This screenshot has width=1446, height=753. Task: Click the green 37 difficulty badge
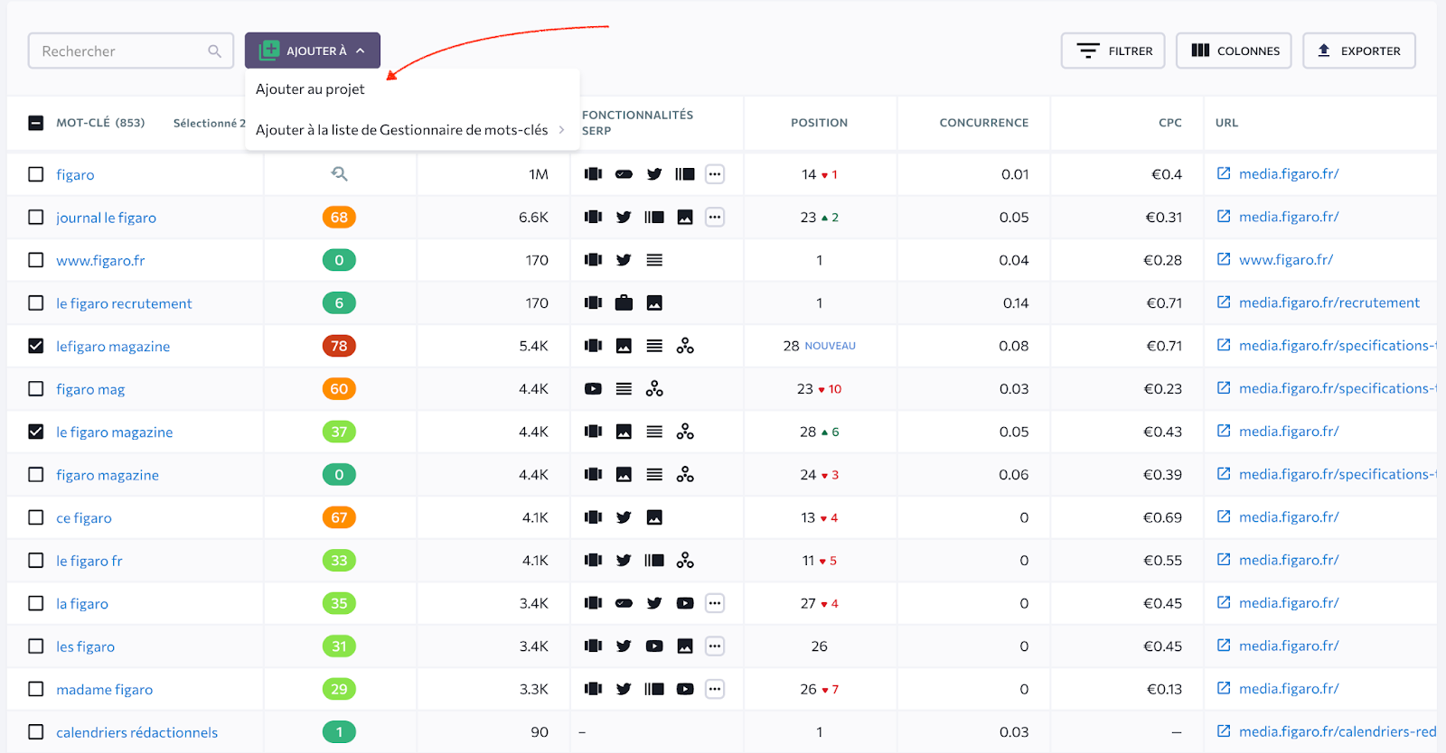pyautogui.click(x=339, y=432)
